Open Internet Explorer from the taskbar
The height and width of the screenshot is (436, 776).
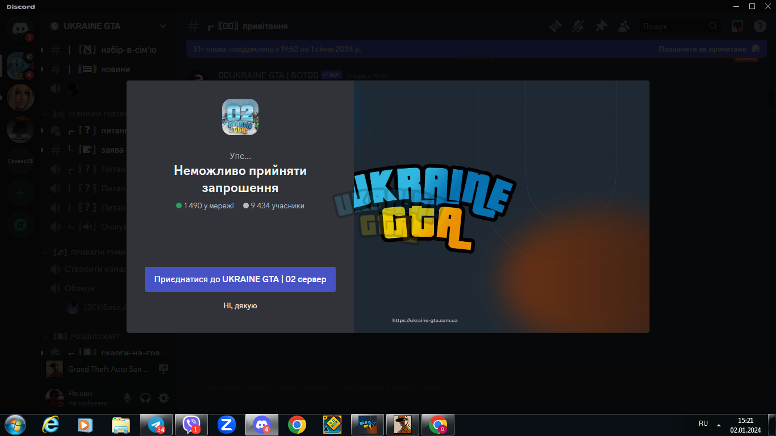pyautogui.click(x=51, y=425)
